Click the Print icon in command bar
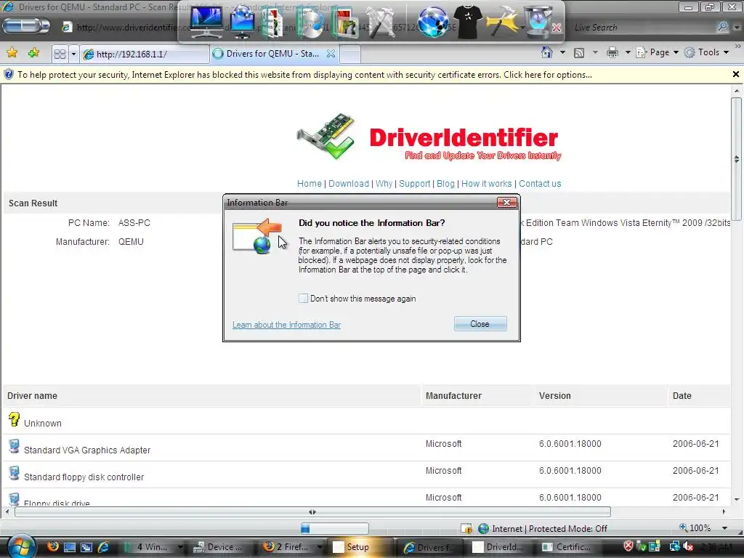Image resolution: width=744 pixels, height=558 pixels. click(x=612, y=52)
